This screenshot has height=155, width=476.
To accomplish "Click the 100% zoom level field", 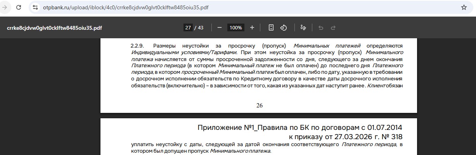I will click(x=235, y=27).
